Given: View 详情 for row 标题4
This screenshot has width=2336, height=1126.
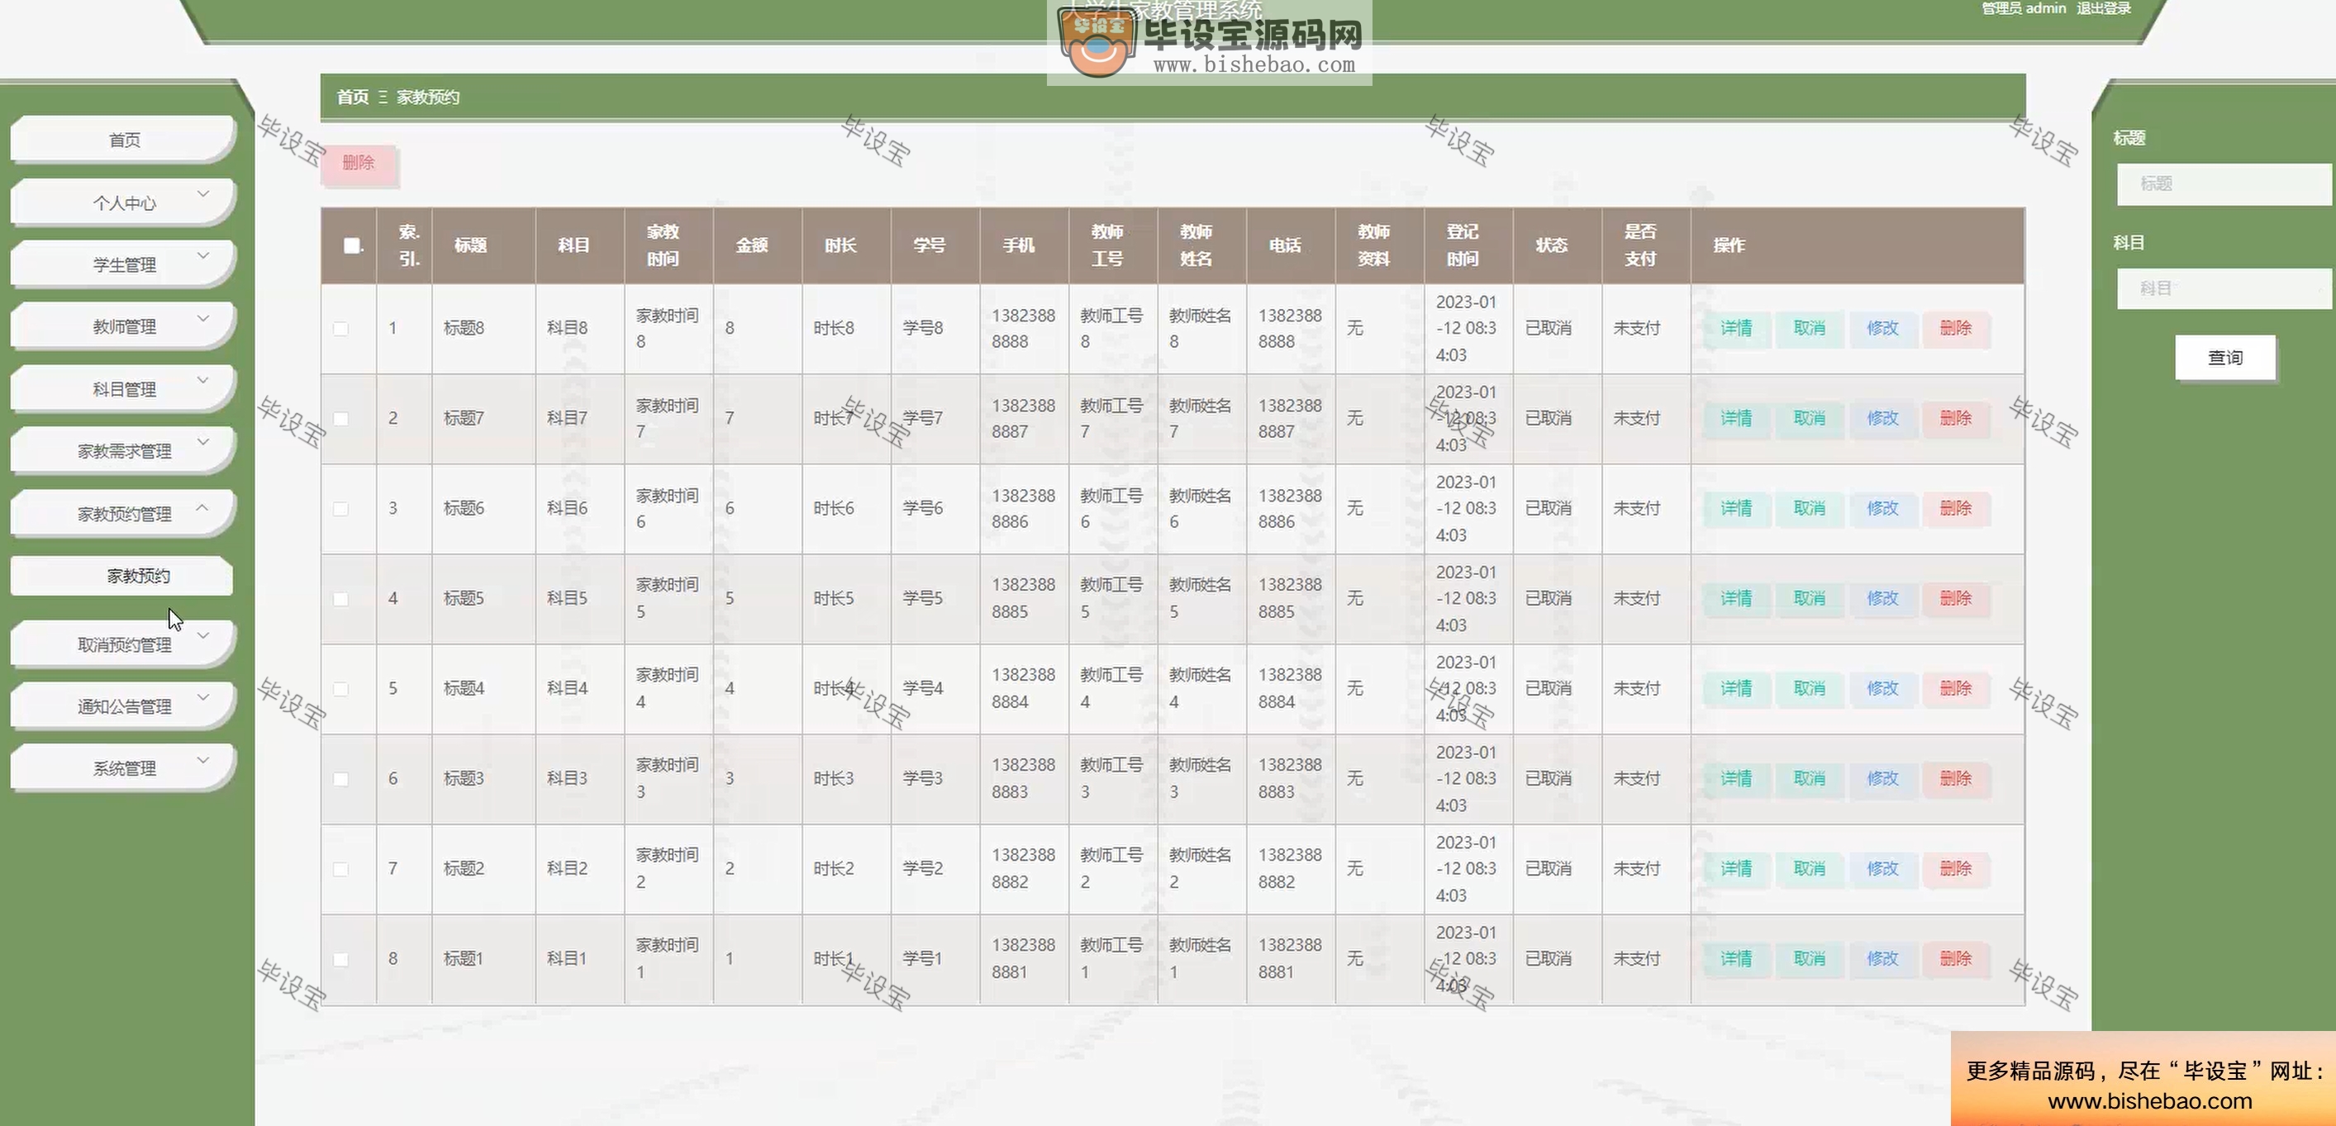Looking at the screenshot, I should coord(1737,688).
